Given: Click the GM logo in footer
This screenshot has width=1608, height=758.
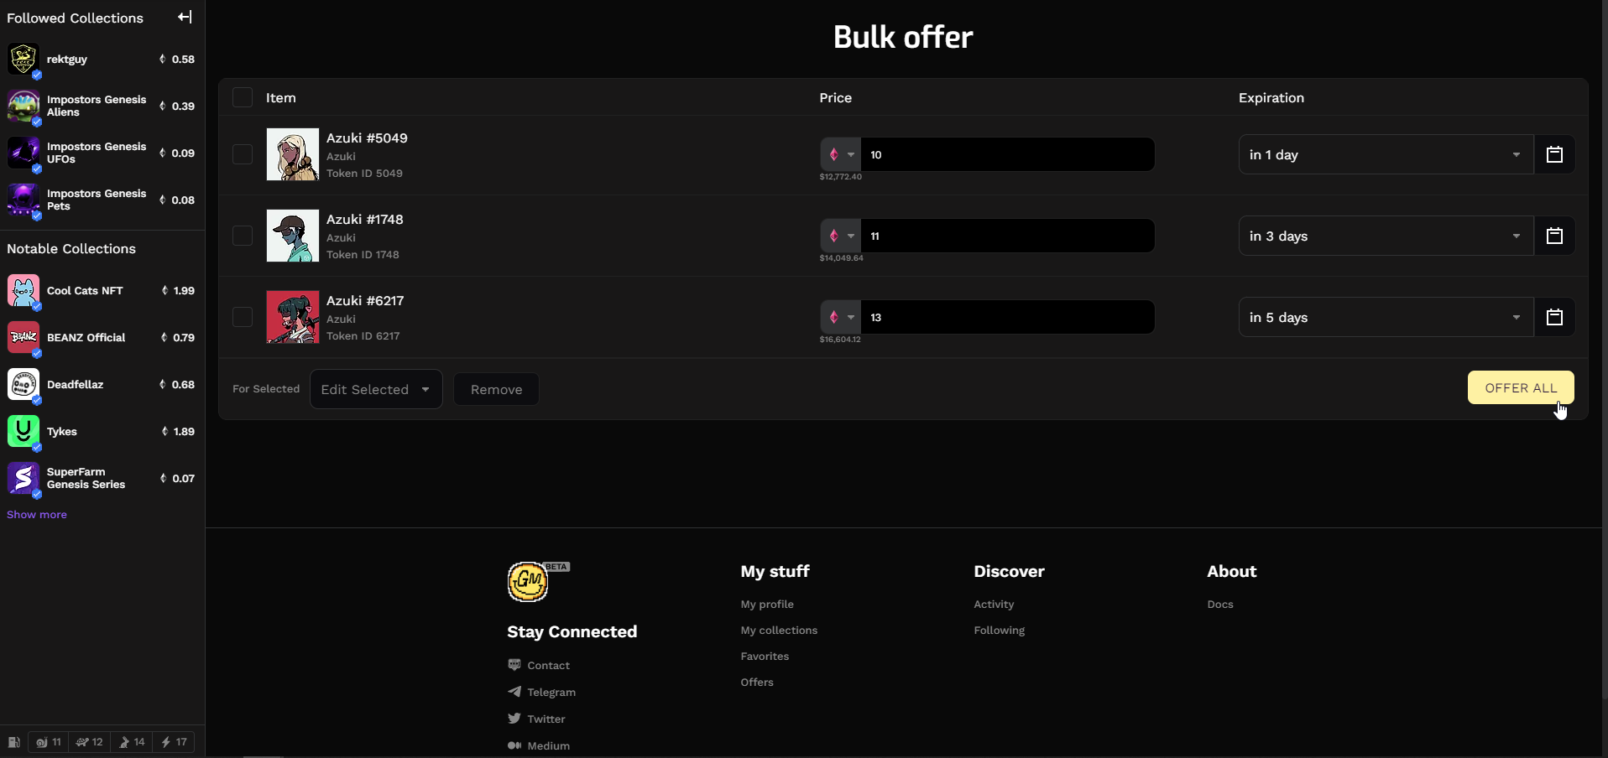Looking at the screenshot, I should (x=528, y=582).
